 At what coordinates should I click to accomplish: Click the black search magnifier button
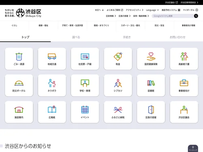pos(196,16)
